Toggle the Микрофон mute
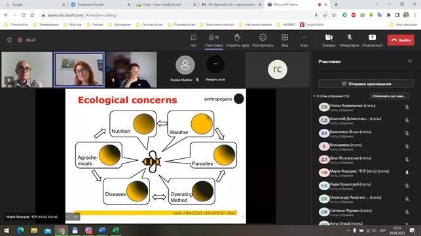This screenshot has height=236, width=421. tap(350, 41)
